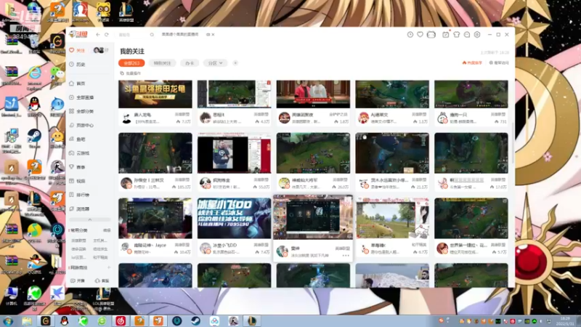This screenshot has height=327, width=581.
Task: Click the vertical scrollbar of the follow list
Action: coord(513,142)
